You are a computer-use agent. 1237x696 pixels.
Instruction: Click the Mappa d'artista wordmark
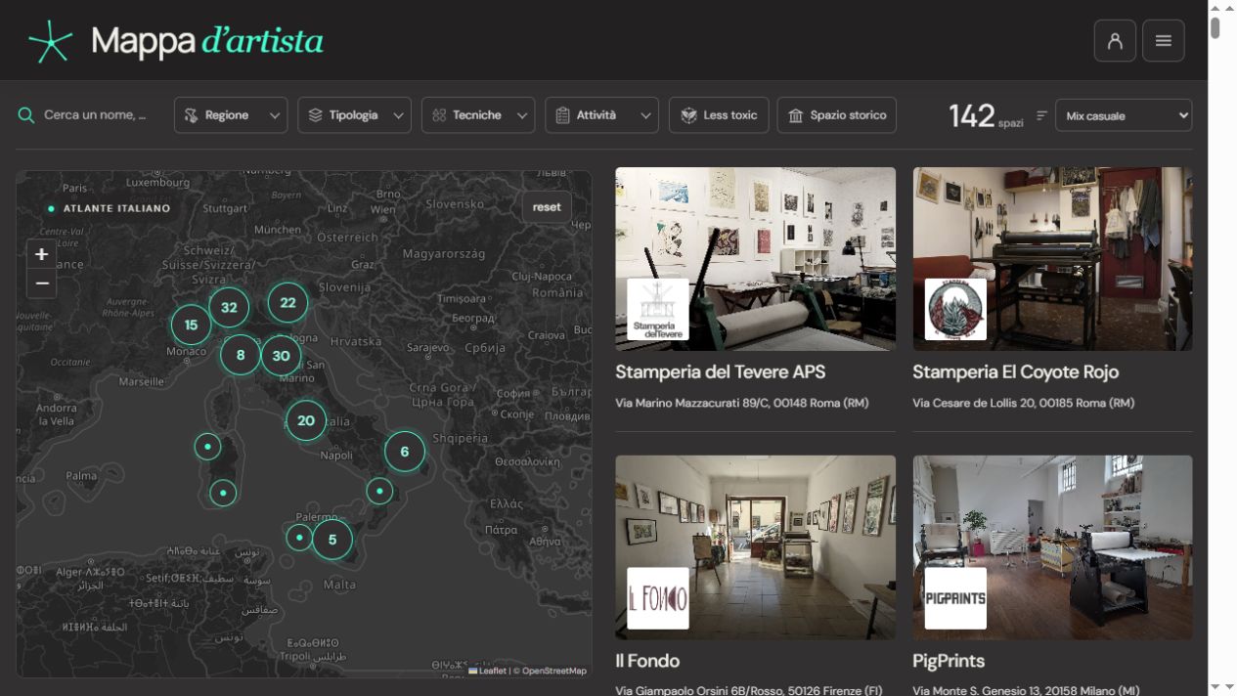[207, 41]
